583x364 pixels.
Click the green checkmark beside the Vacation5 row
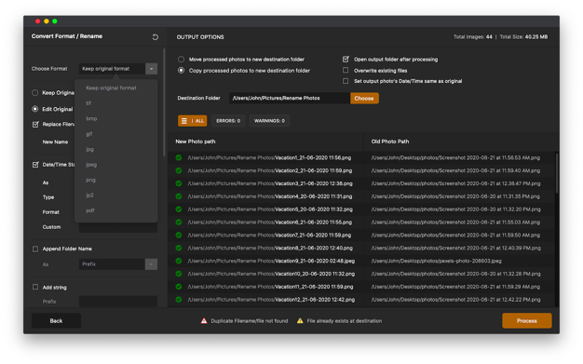[x=179, y=209]
